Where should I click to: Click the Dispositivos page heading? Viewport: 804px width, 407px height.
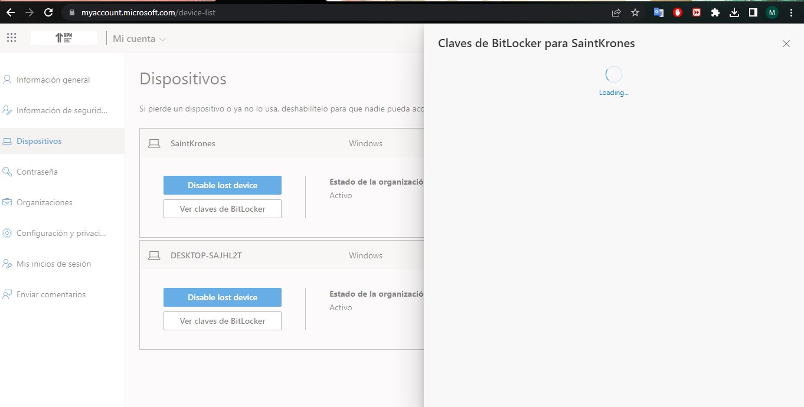pyautogui.click(x=183, y=79)
